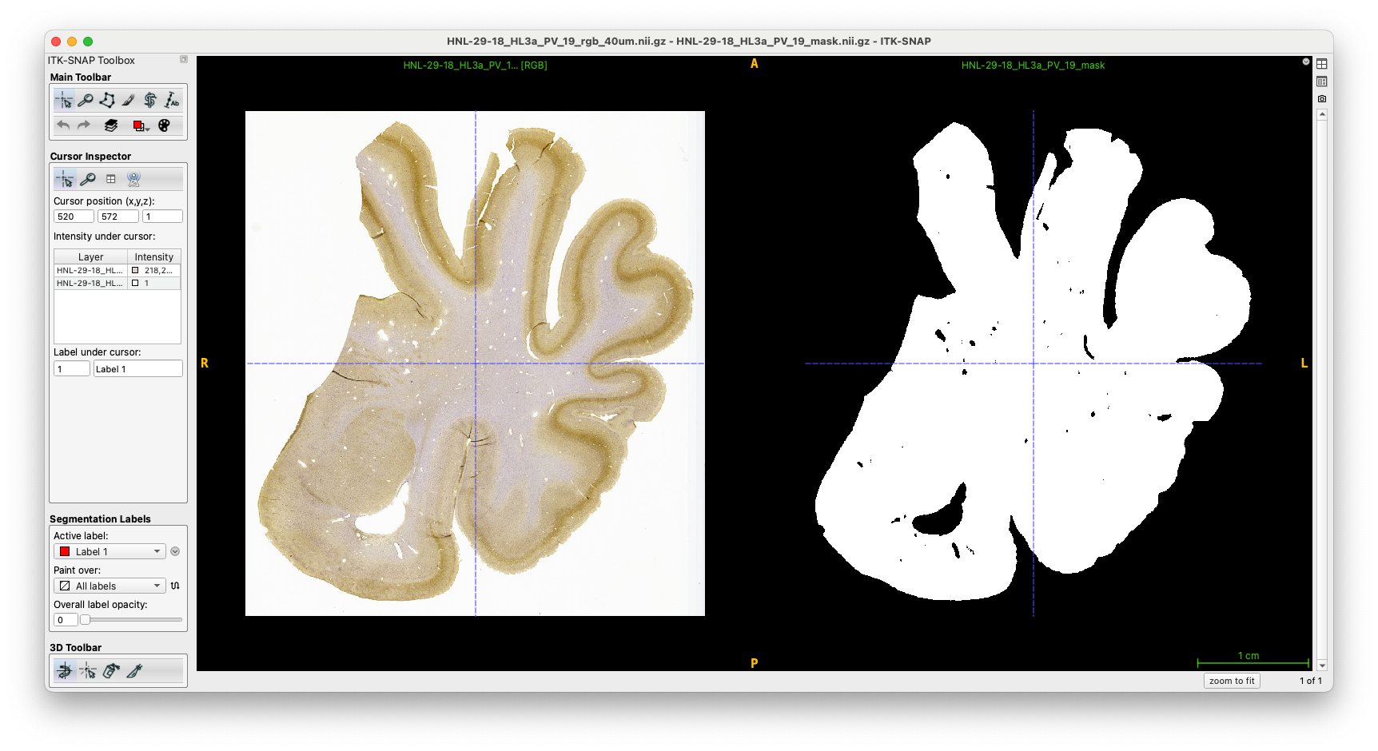This screenshot has height=751, width=1378.
Task: Select the 3D crosshair cursor tool
Action: (88, 671)
